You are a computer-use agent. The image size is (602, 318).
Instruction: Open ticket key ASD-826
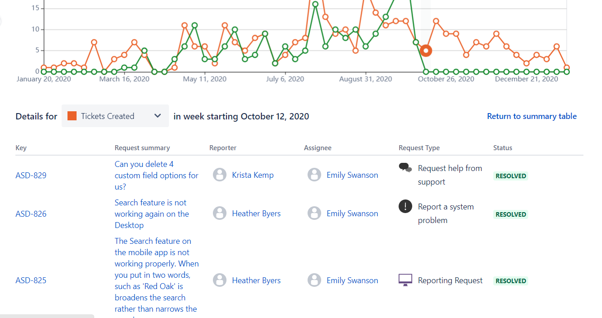(x=31, y=214)
